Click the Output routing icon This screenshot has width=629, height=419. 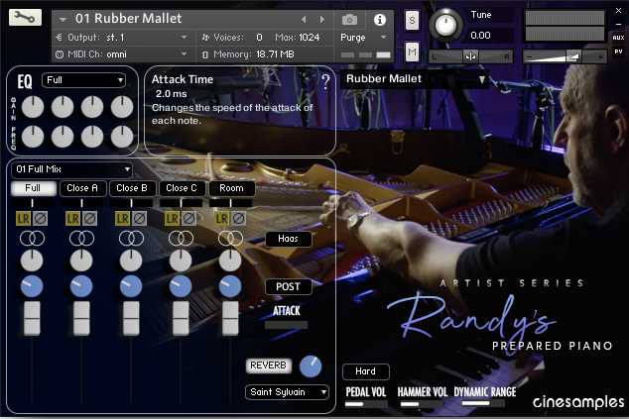click(60, 38)
